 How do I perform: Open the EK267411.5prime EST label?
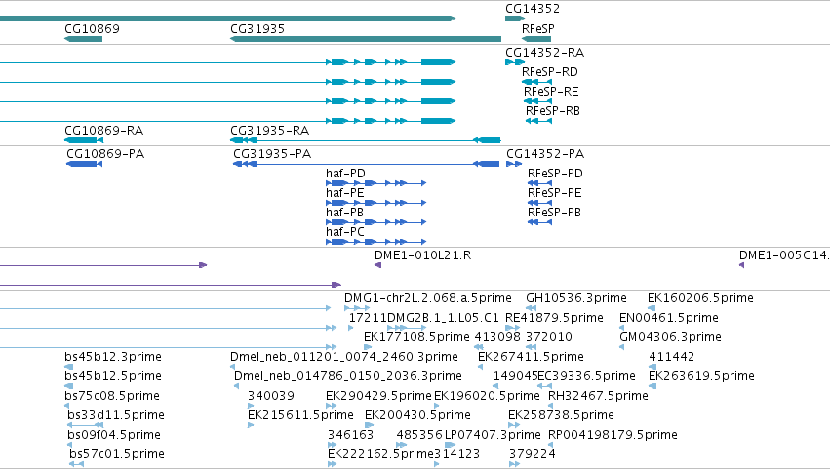pyautogui.click(x=531, y=357)
